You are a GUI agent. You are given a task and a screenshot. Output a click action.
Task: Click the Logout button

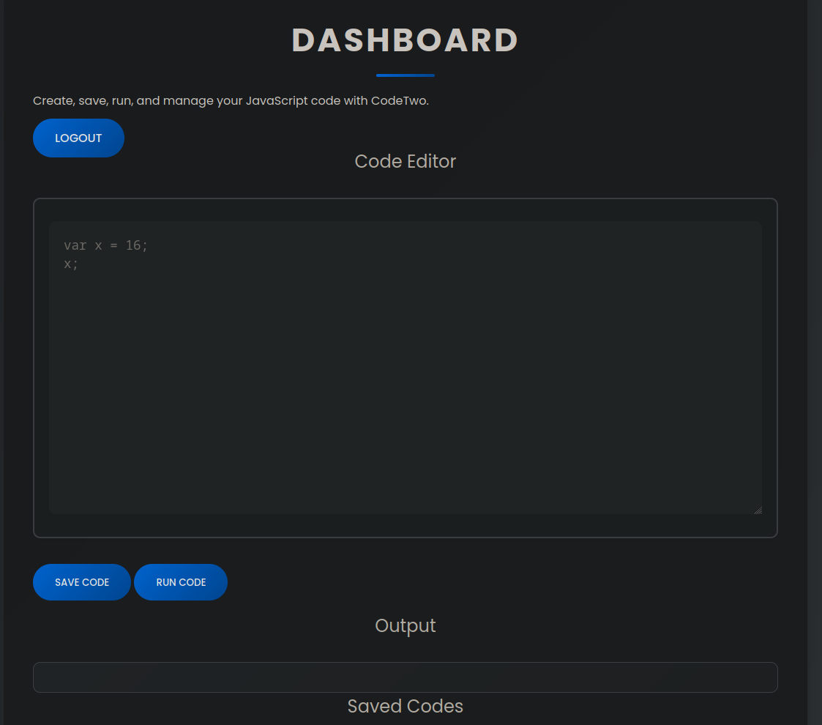click(78, 138)
